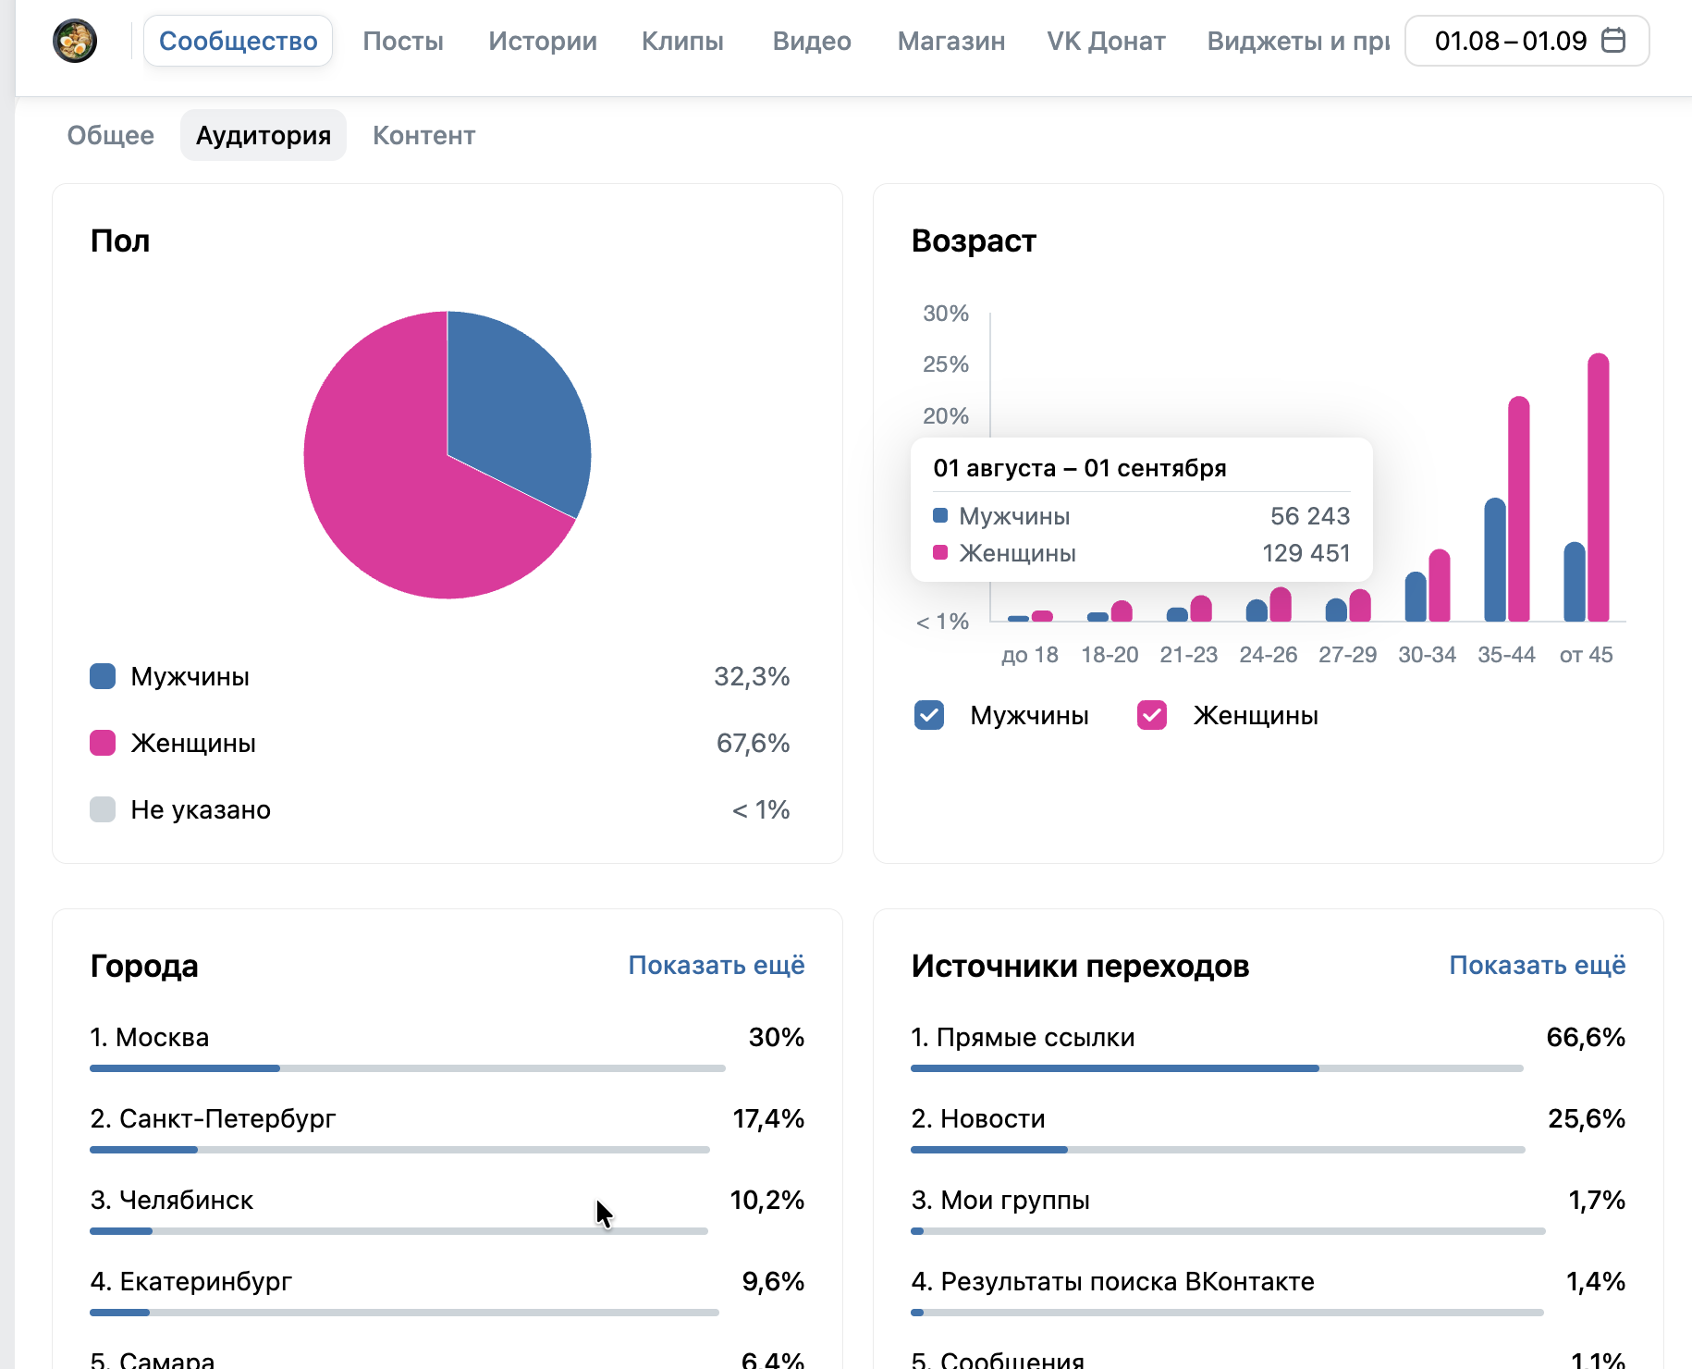Click the blue bar for ages 35-44
This screenshot has width=1692, height=1369.
[1495, 560]
